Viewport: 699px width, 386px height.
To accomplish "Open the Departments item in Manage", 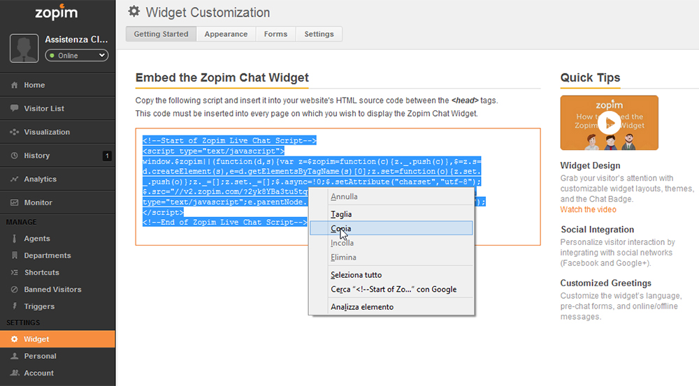I will 48,255.
